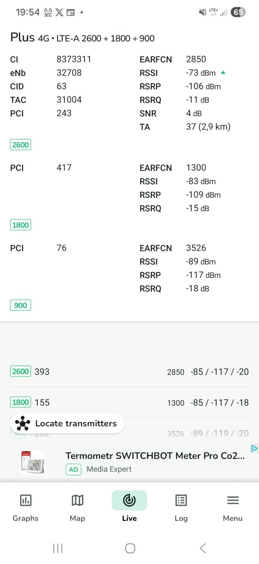Tap the battery indicator in the status bar

pyautogui.click(x=238, y=12)
